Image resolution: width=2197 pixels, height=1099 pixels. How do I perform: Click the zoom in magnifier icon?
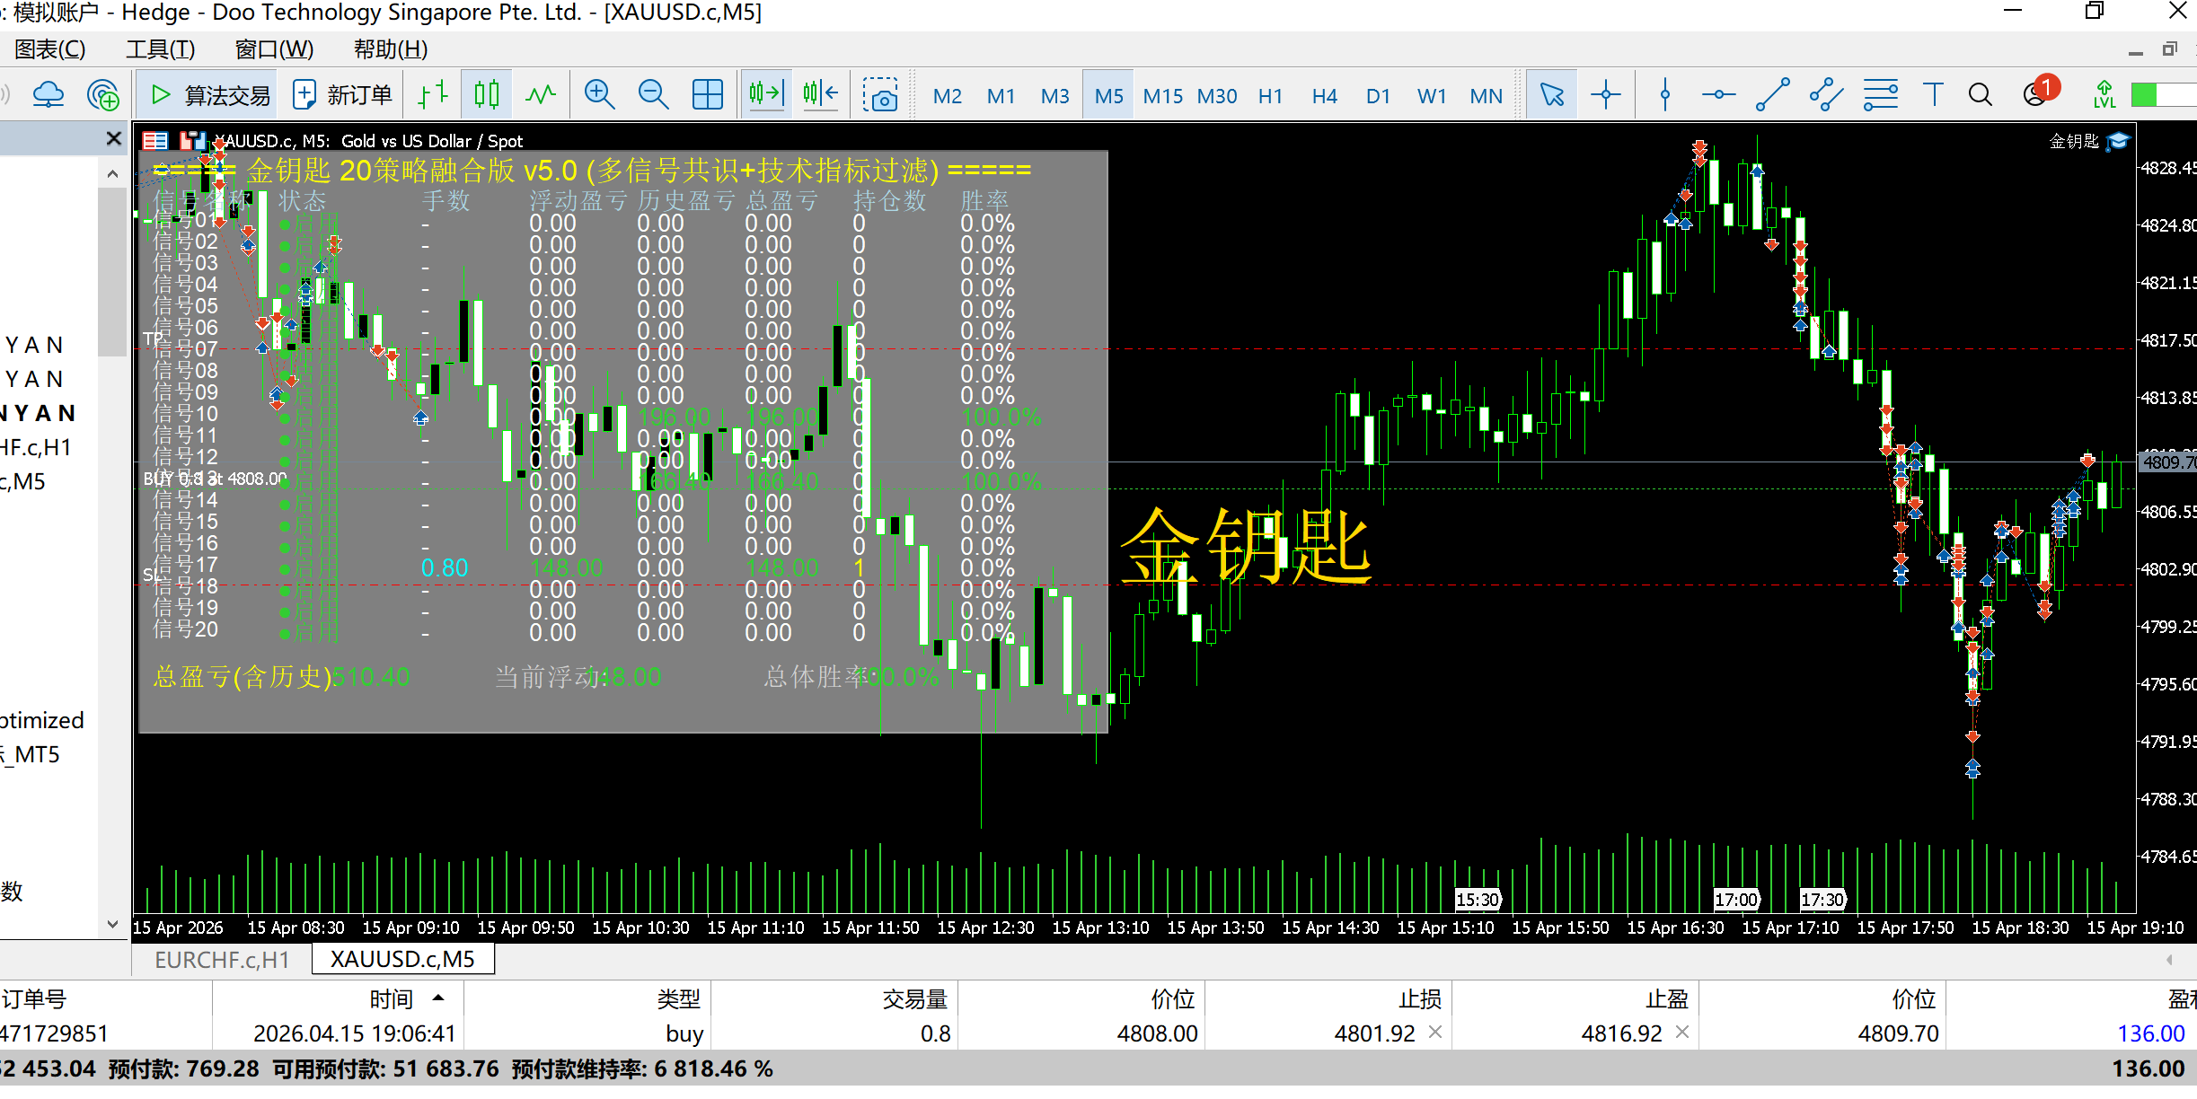click(x=598, y=94)
